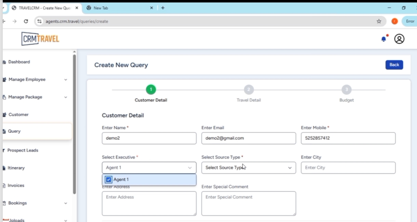Open the Dashboard from the sidebar
Viewport: 417px width, 222px height.
(4, 62)
